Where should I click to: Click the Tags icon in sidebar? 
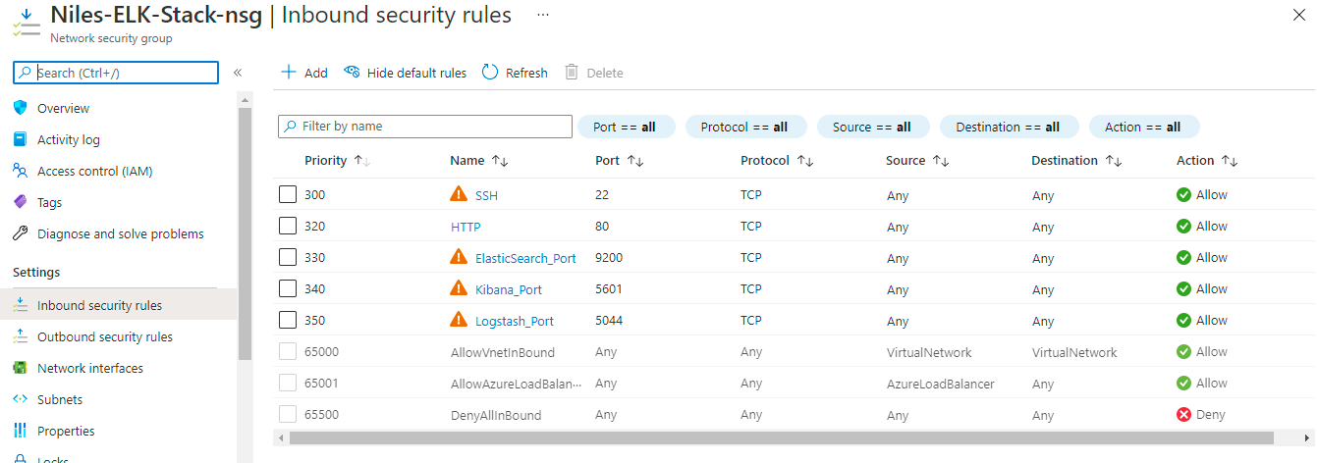[x=20, y=202]
